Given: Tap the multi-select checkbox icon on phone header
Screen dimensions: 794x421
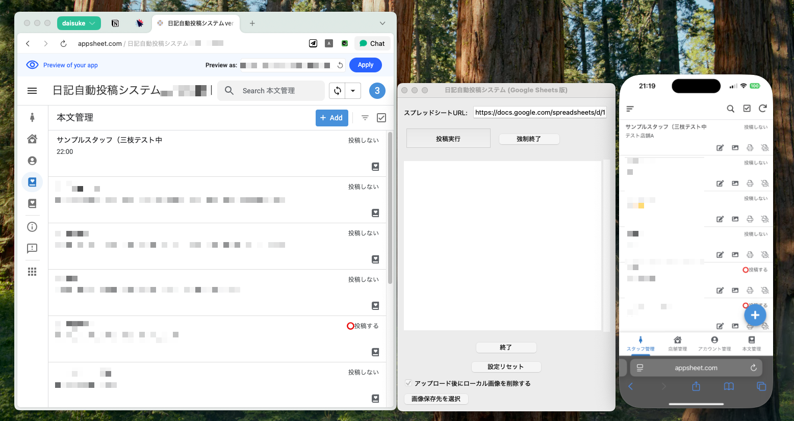Looking at the screenshot, I should 747,109.
